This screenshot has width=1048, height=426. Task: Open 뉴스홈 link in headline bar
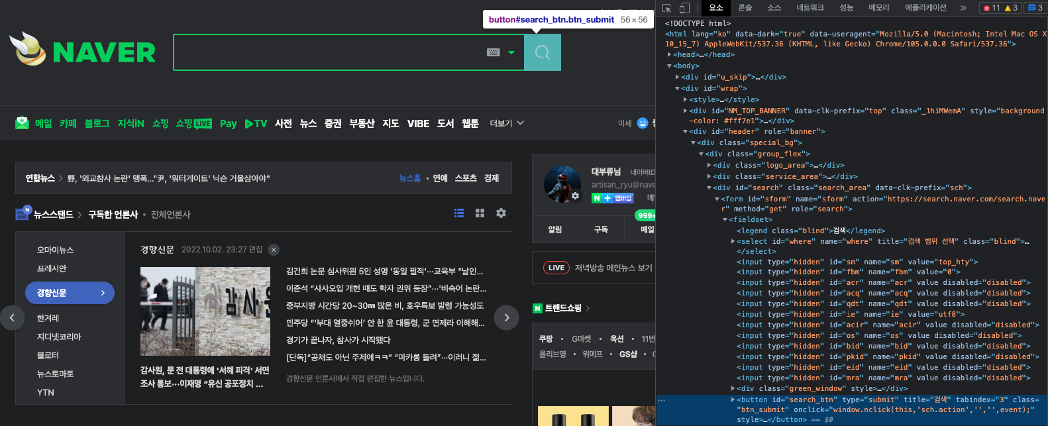[410, 178]
